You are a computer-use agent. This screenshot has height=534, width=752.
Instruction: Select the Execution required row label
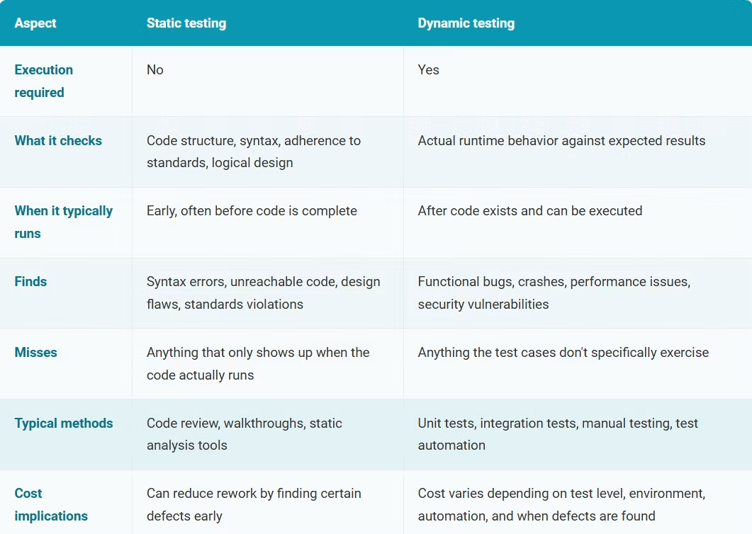coord(44,81)
